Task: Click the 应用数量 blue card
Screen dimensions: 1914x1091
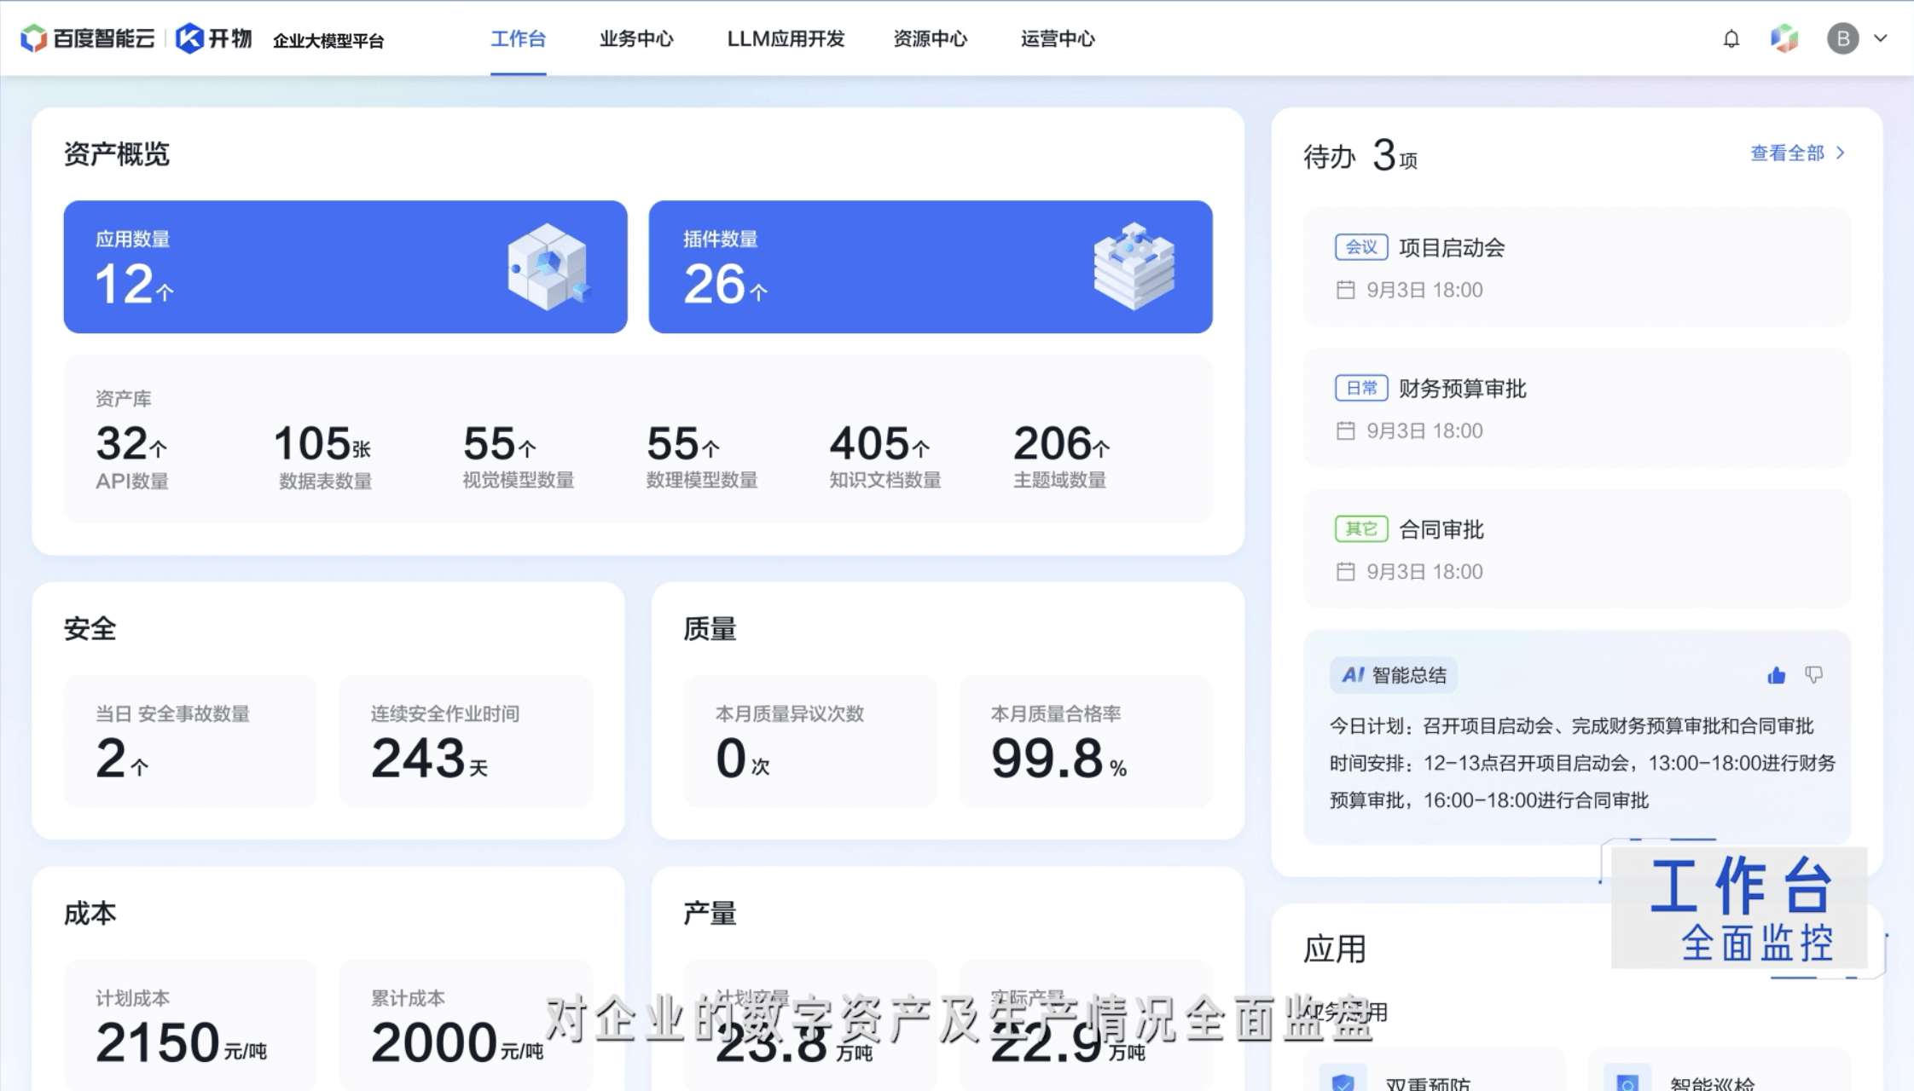Action: (345, 267)
